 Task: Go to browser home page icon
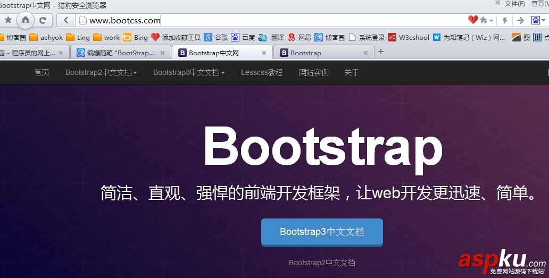(26, 20)
